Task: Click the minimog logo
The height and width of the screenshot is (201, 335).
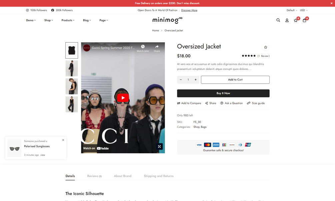Action: click(167, 20)
